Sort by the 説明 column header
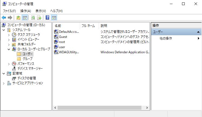Screen dimensions: 202x117 124,26
